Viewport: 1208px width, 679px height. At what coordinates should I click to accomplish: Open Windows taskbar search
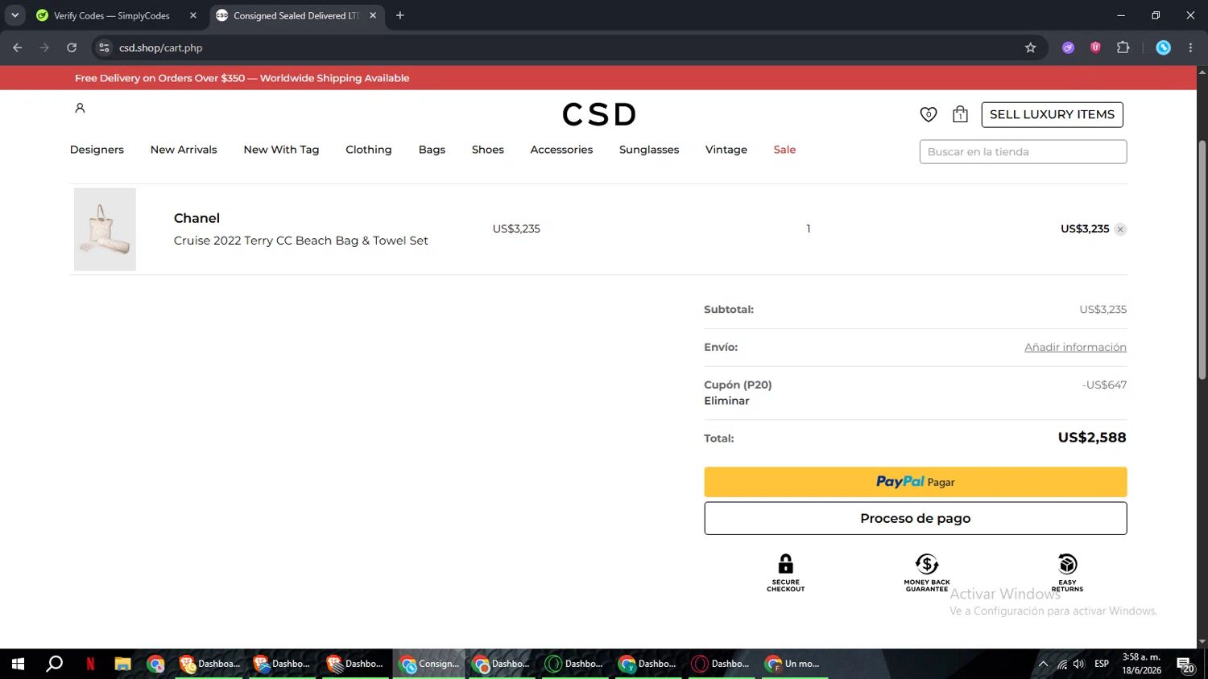[54, 664]
